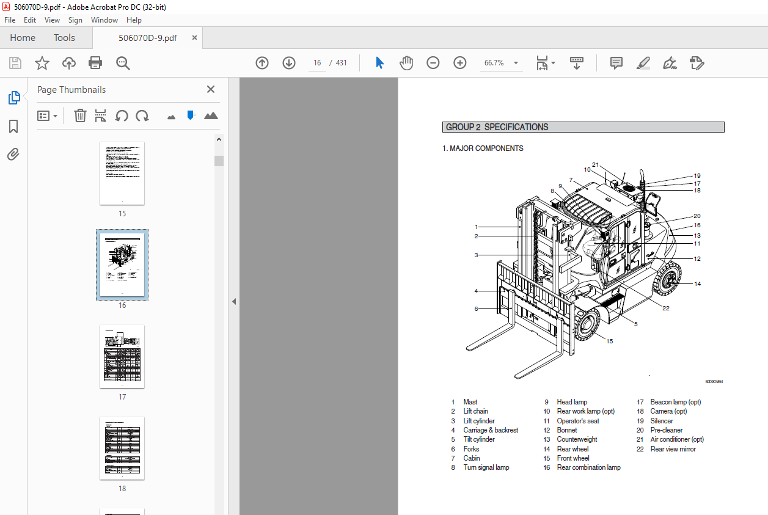Click the 'Tilt cylinder' legend entry

pos(479,439)
